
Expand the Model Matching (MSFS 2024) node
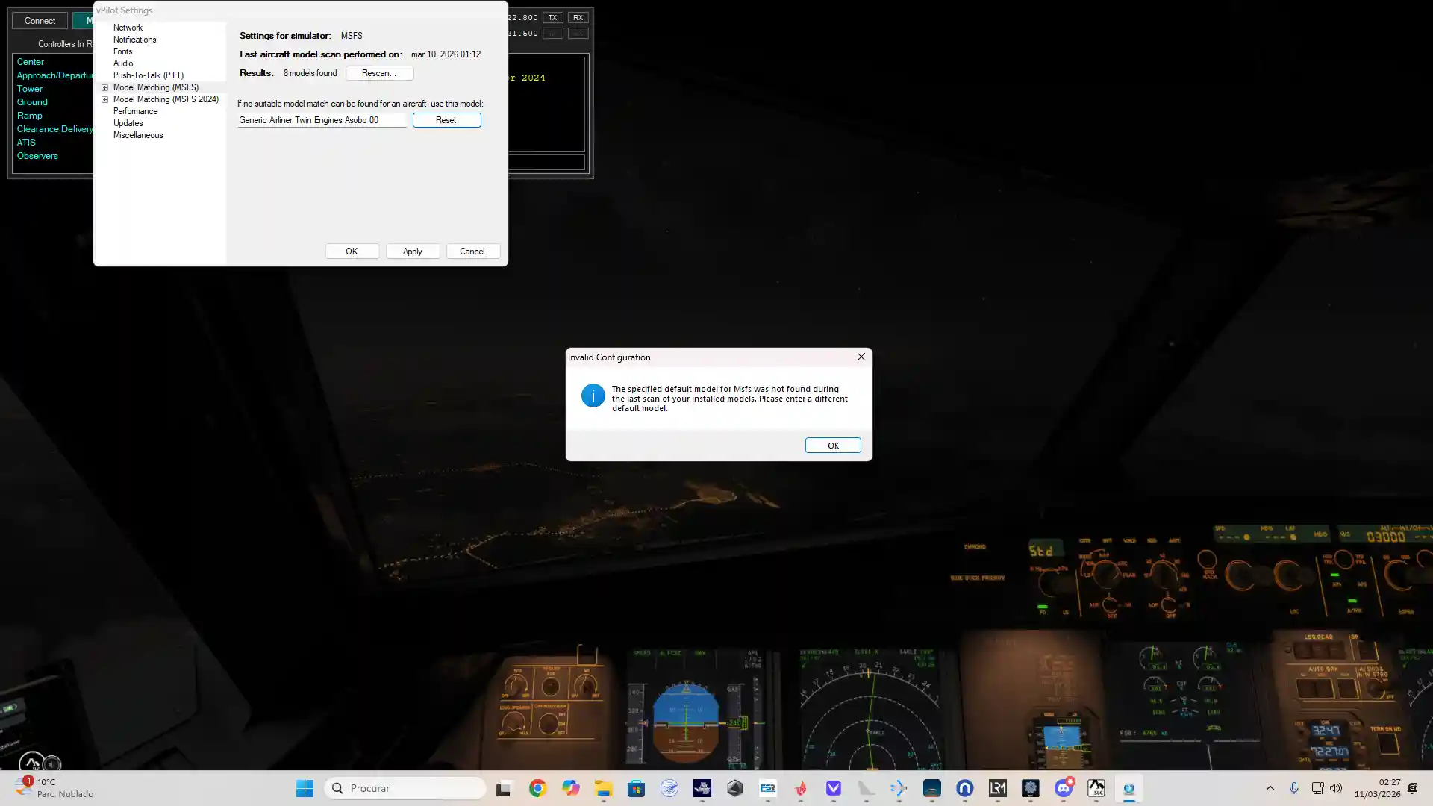click(x=105, y=100)
